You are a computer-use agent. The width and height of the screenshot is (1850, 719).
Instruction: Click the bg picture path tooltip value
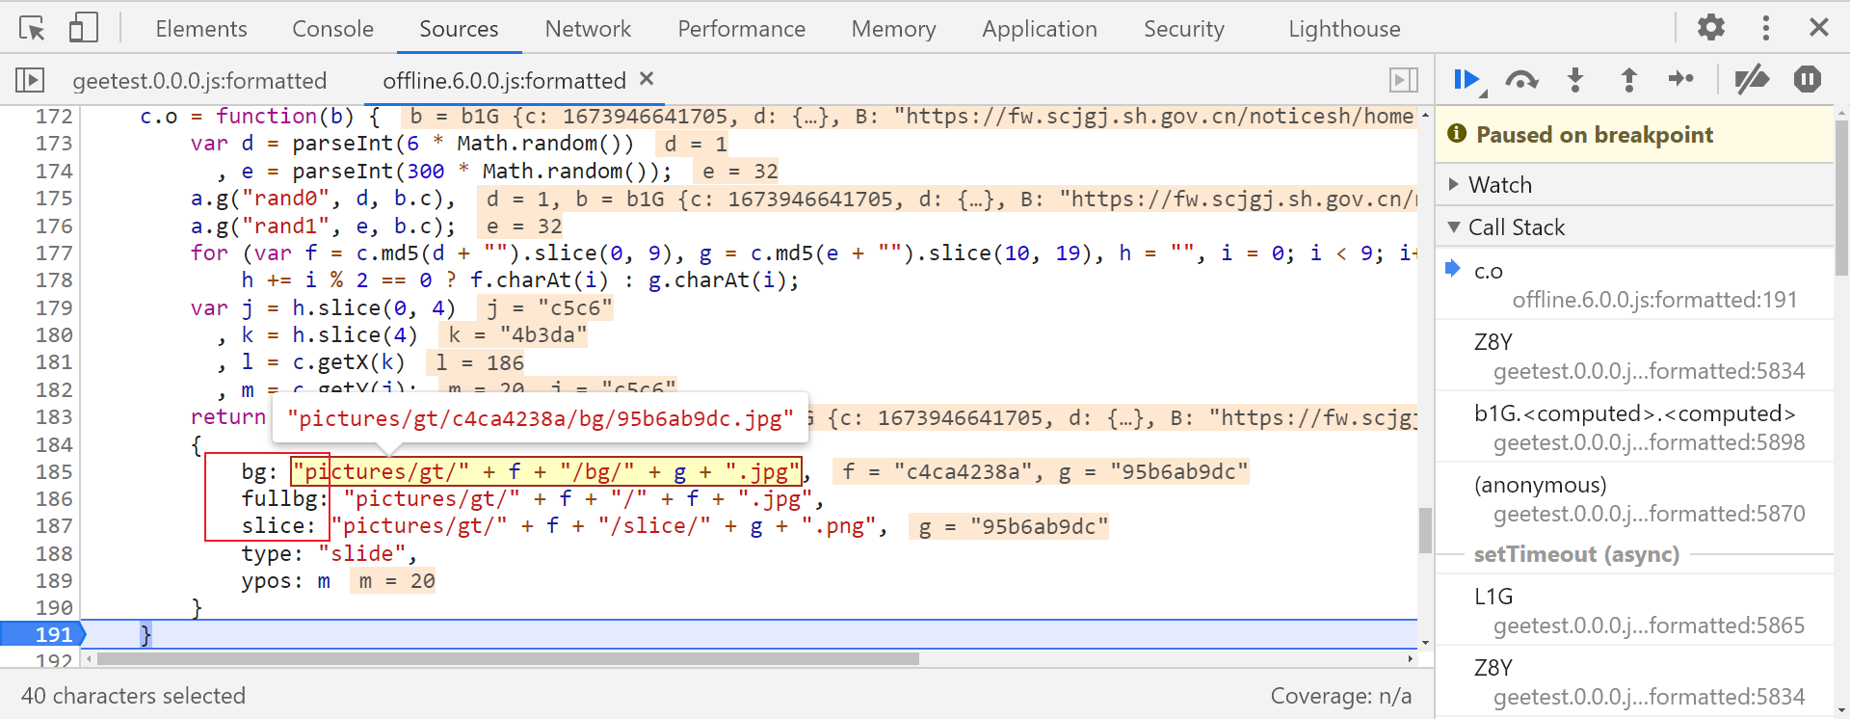(541, 418)
